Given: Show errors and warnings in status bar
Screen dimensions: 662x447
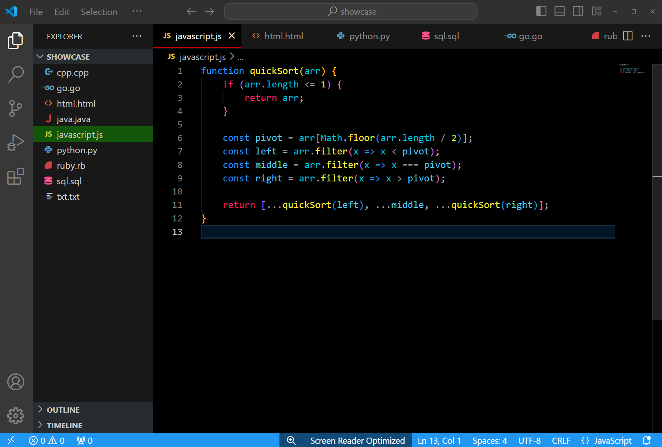Looking at the screenshot, I should pyautogui.click(x=47, y=440).
